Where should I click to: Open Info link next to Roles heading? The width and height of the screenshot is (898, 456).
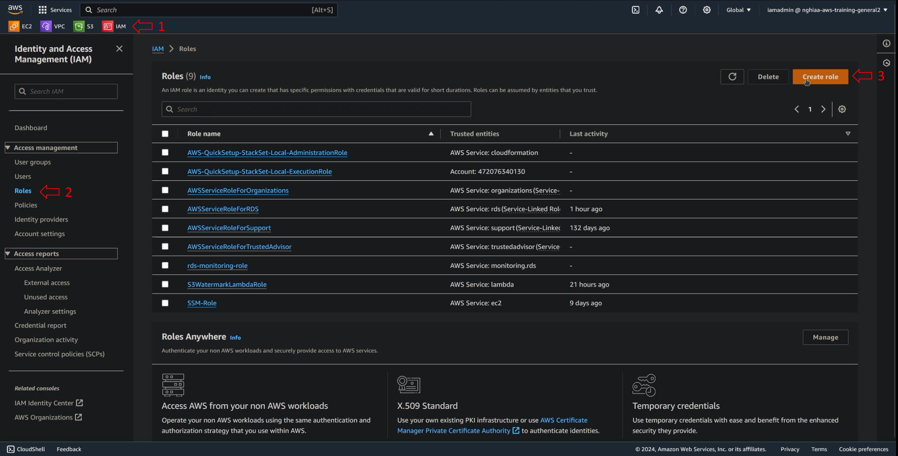[x=205, y=77]
